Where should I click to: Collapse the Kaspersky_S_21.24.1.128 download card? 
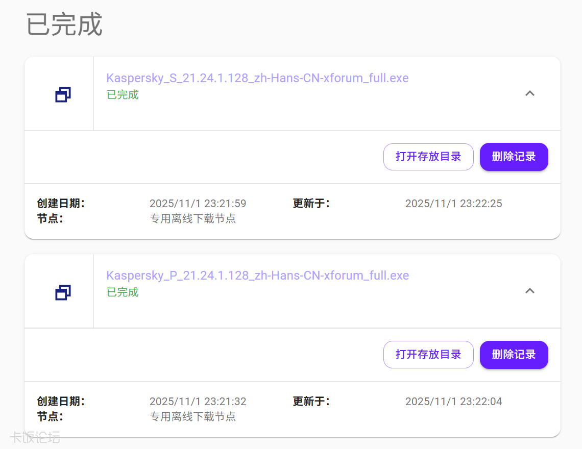click(x=530, y=93)
